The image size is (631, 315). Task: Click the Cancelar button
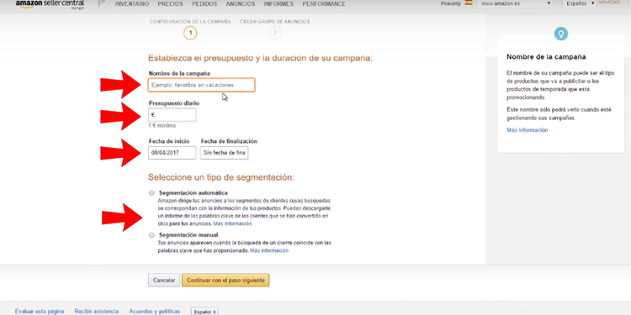click(164, 281)
